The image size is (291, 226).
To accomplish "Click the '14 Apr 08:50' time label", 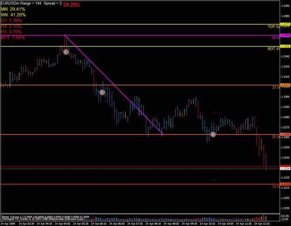I will 171,224.
